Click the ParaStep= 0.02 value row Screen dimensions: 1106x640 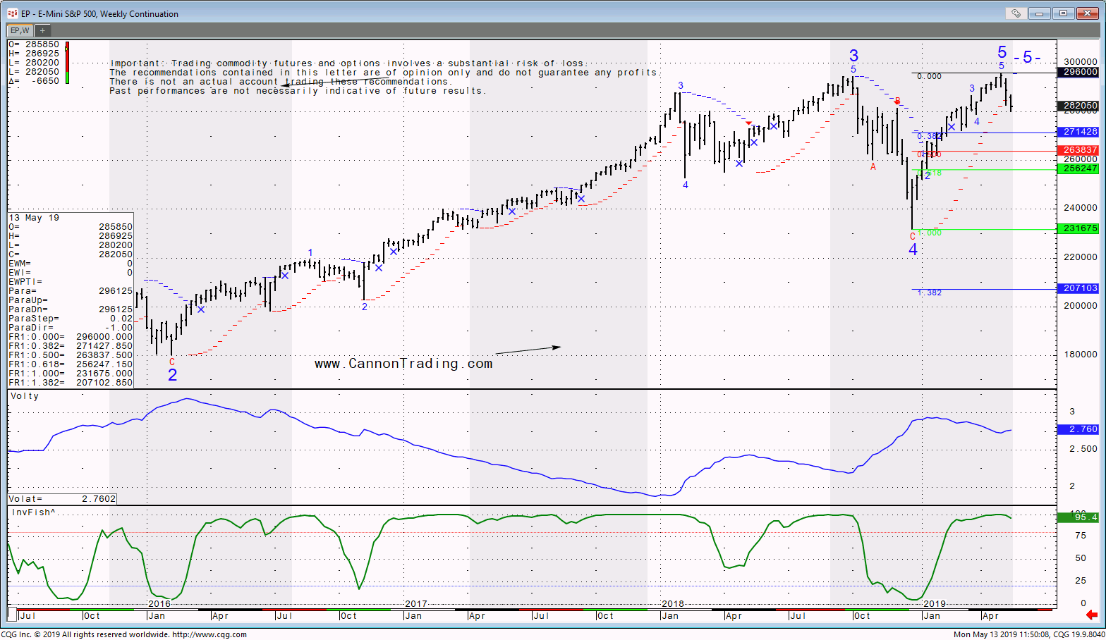[71, 319]
